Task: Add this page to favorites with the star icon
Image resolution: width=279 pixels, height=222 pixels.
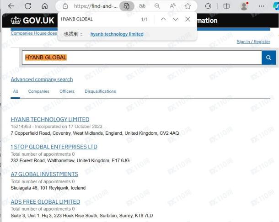Action: pyautogui.click(x=188, y=6)
